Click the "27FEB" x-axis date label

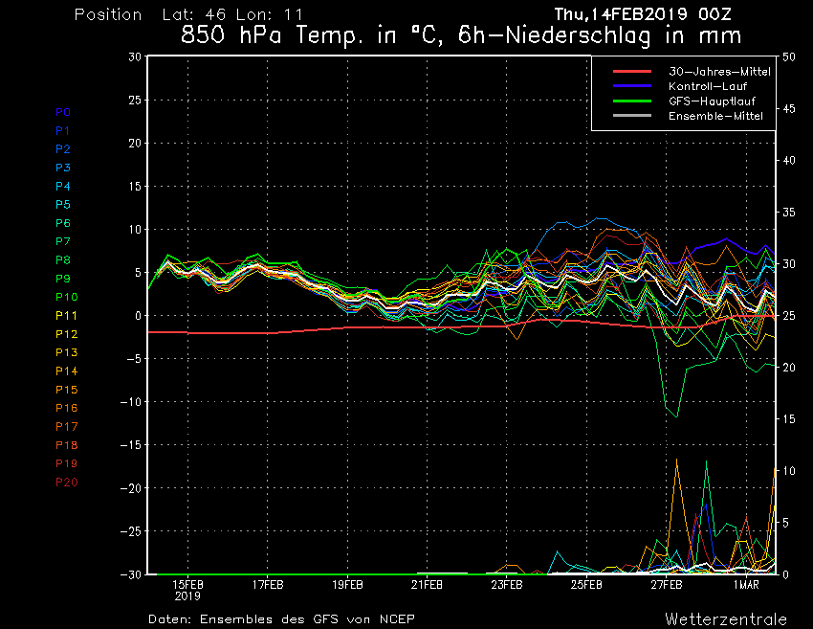[667, 585]
